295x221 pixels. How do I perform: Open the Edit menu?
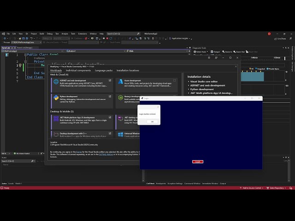pos(14,34)
